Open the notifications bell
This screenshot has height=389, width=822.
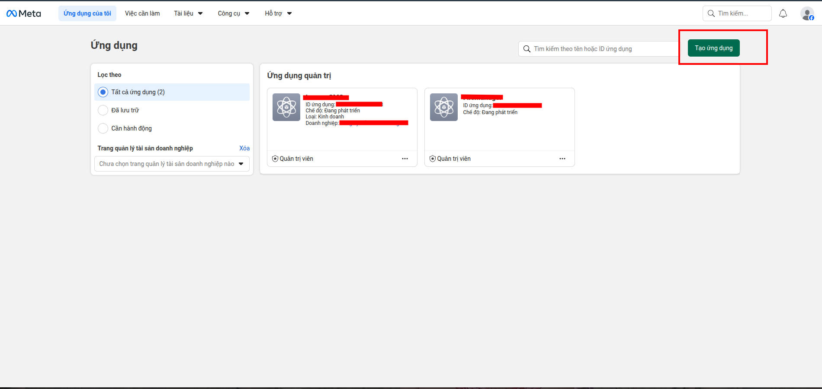(x=783, y=13)
